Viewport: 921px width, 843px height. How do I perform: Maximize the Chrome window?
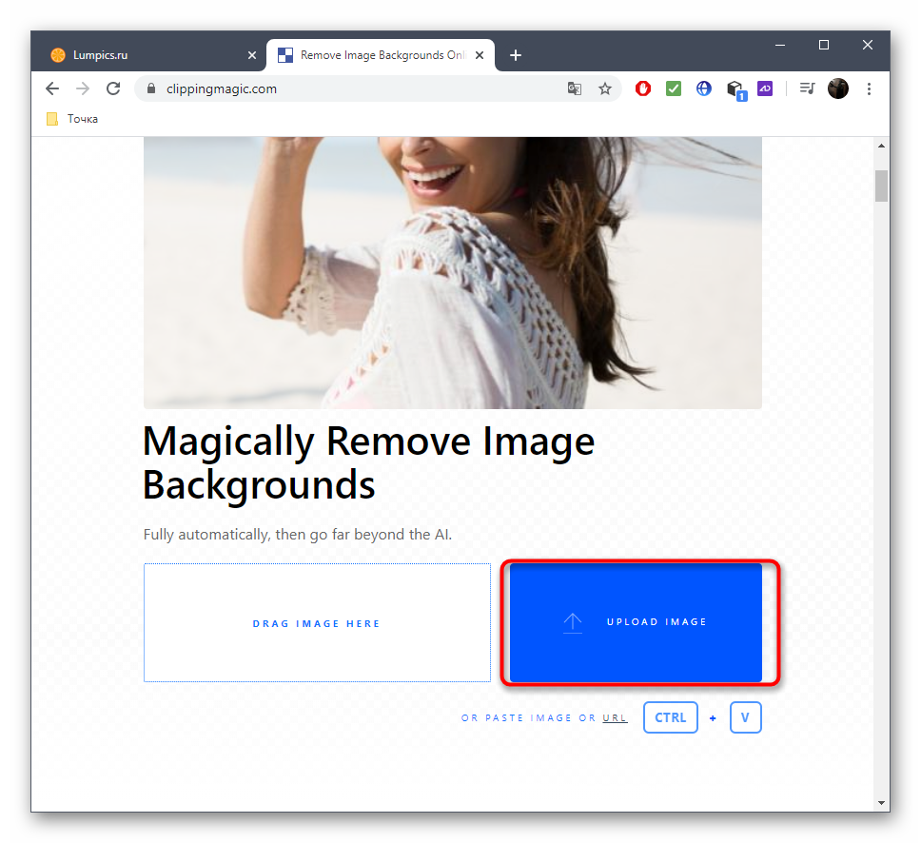pos(824,46)
